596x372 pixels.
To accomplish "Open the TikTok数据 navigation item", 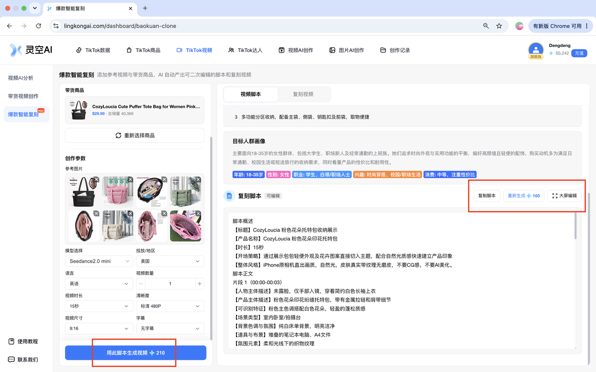I will click(93, 50).
